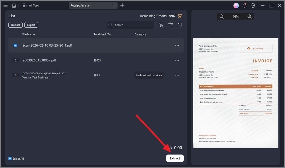285x168 pixels.
Task: Select the Receipt Assistant tab
Action: (93, 5)
